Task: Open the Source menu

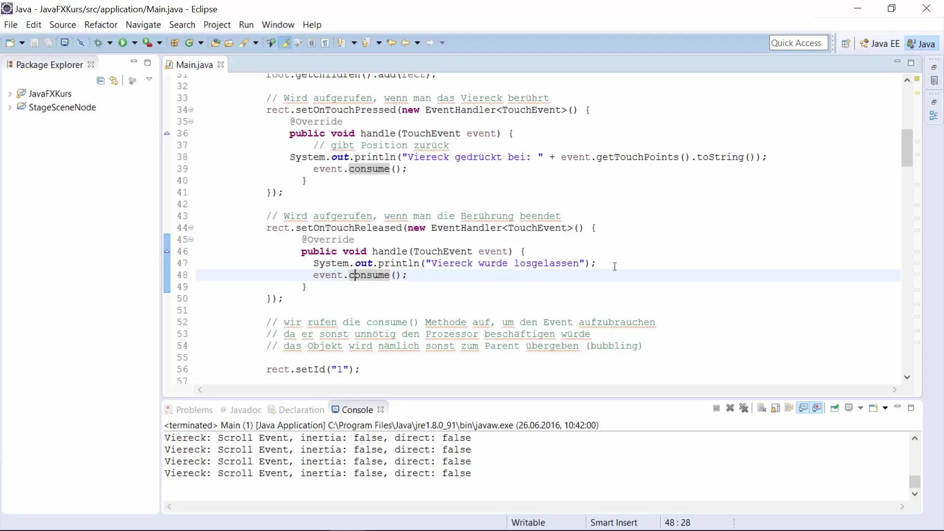Action: [x=62, y=25]
